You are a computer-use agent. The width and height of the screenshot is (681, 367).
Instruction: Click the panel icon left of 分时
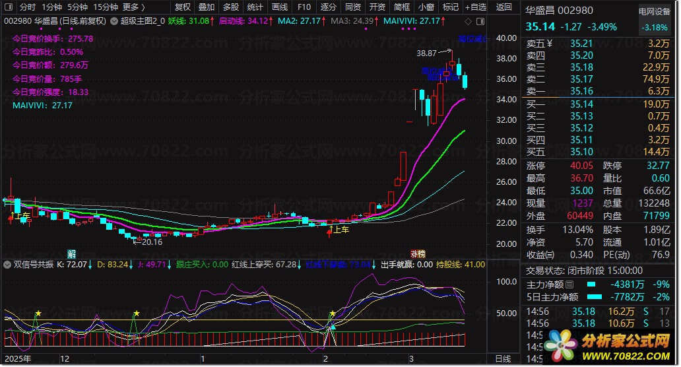[9, 7]
